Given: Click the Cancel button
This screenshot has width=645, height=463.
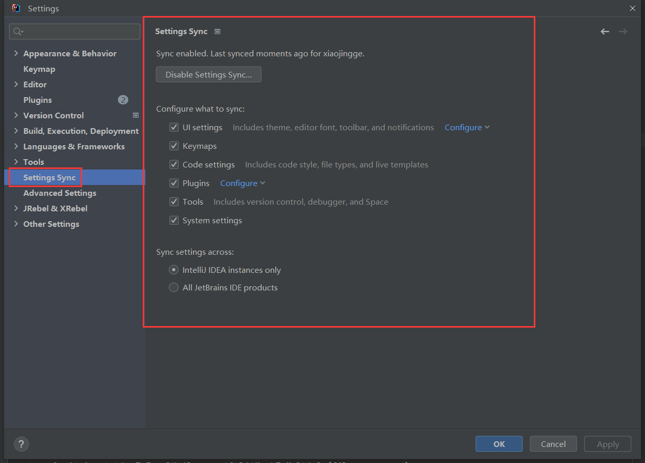Looking at the screenshot, I should (x=553, y=444).
